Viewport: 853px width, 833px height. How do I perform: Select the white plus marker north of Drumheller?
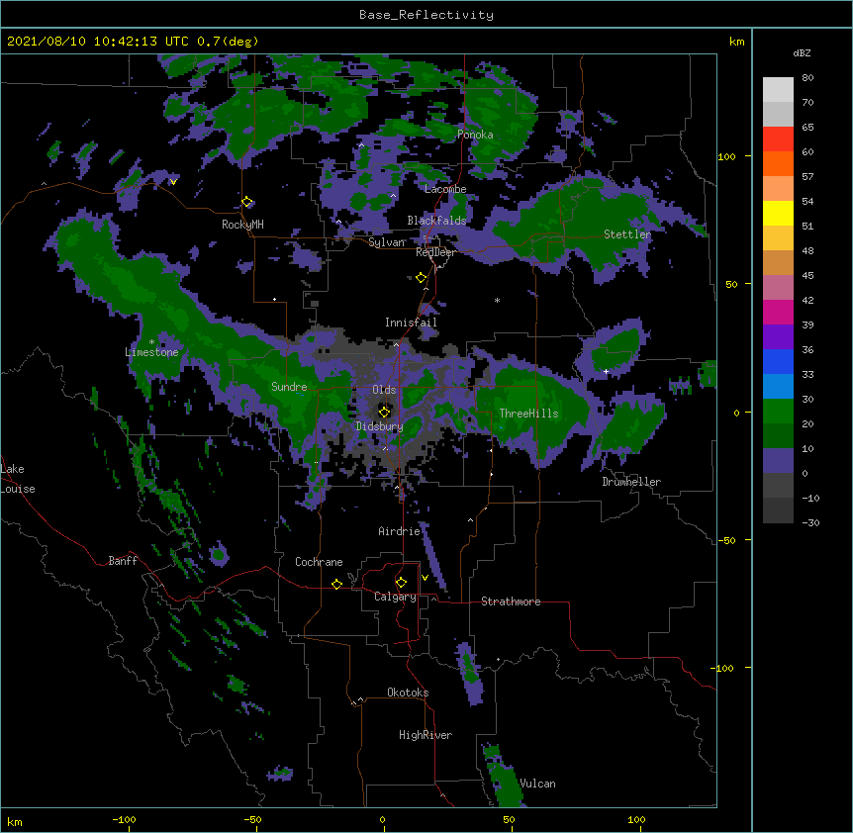(x=606, y=371)
